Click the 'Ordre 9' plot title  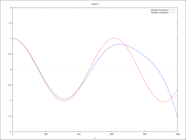coord(95,4)
